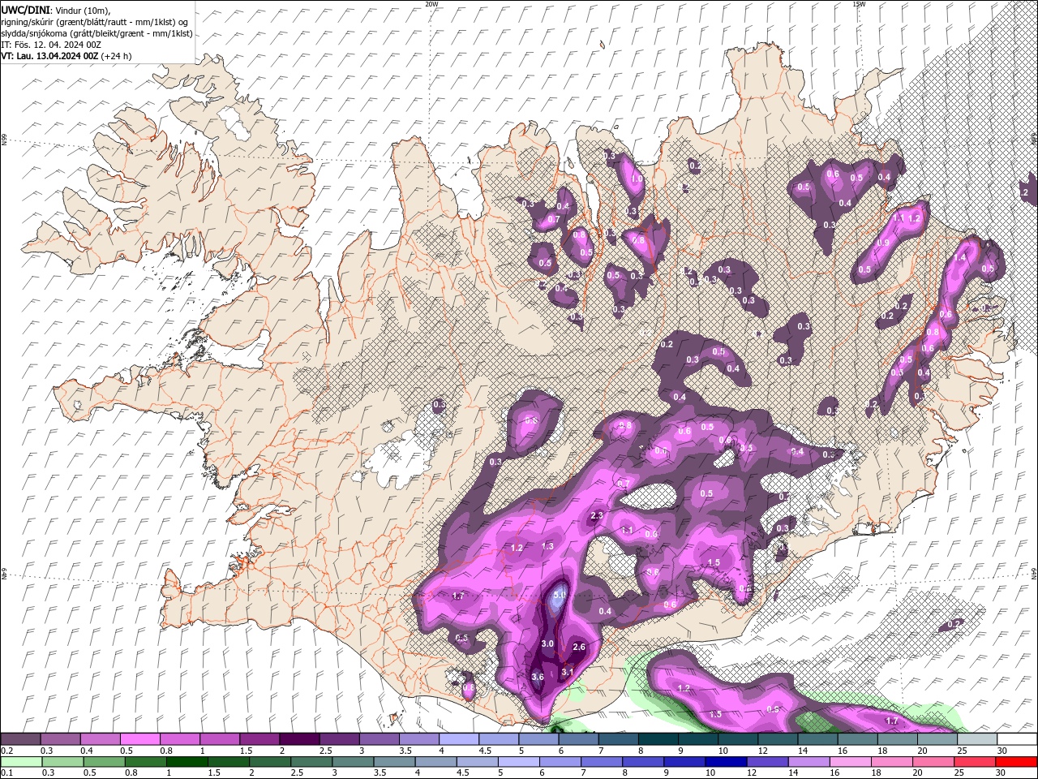Click the 5.0 peak precipitation value
Image resolution: width=1038 pixels, height=779 pixels.
pyautogui.click(x=560, y=596)
